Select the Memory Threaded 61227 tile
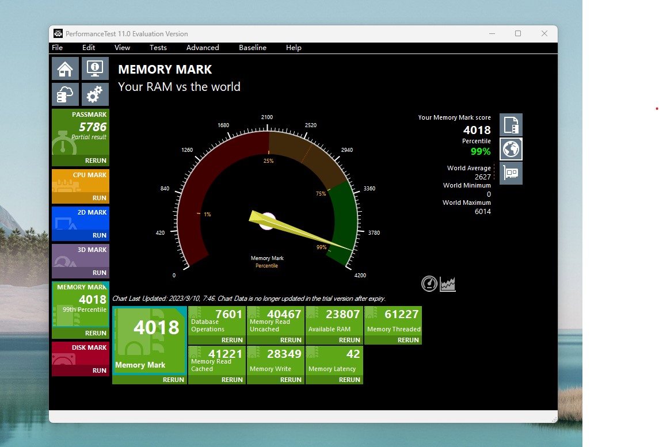 (393, 321)
